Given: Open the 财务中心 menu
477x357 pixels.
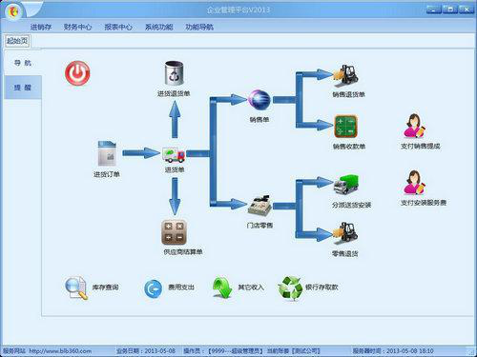Looking at the screenshot, I should point(77,28).
